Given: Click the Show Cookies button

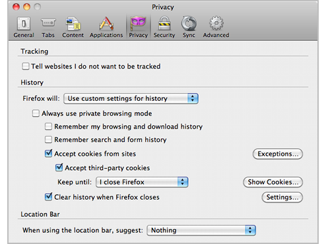Looking at the screenshot, I should pyautogui.click(x=273, y=182).
